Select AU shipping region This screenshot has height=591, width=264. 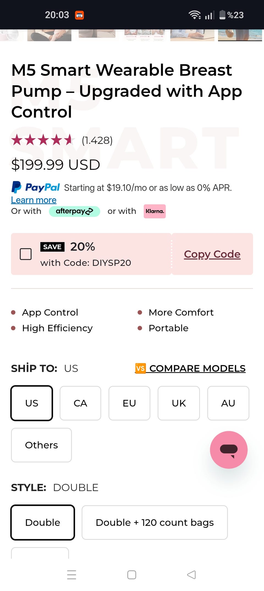228,403
